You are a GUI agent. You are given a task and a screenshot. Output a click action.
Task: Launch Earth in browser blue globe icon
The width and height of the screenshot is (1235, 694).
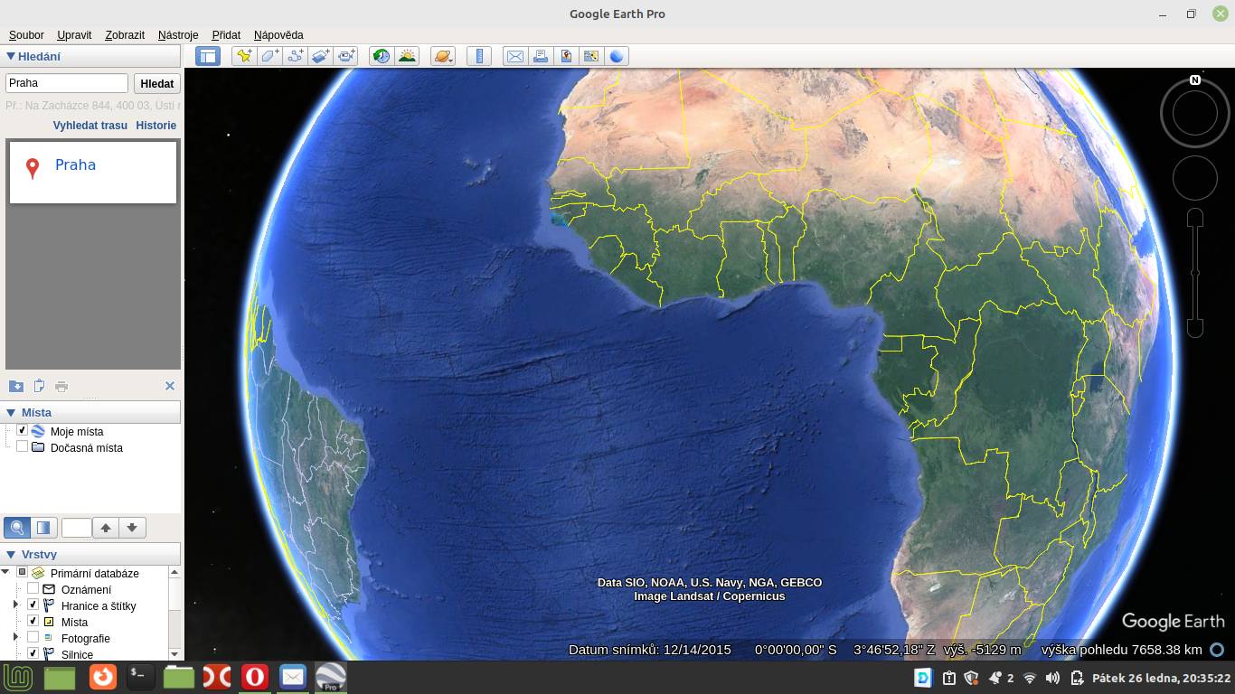coord(617,56)
